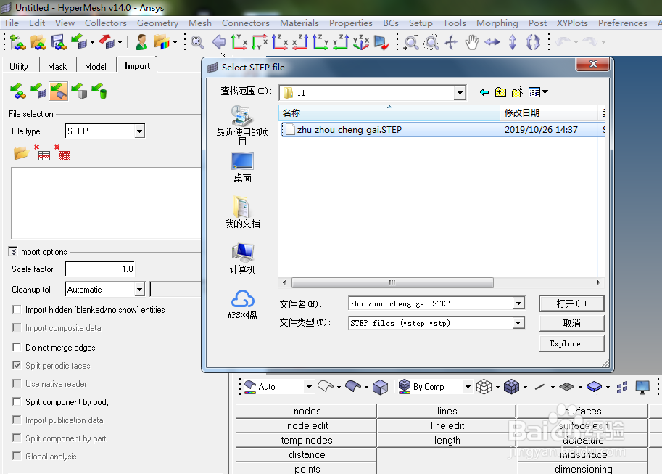The image size is (662, 474).
Task: Click the remove selected file table icon
Action: click(x=43, y=153)
